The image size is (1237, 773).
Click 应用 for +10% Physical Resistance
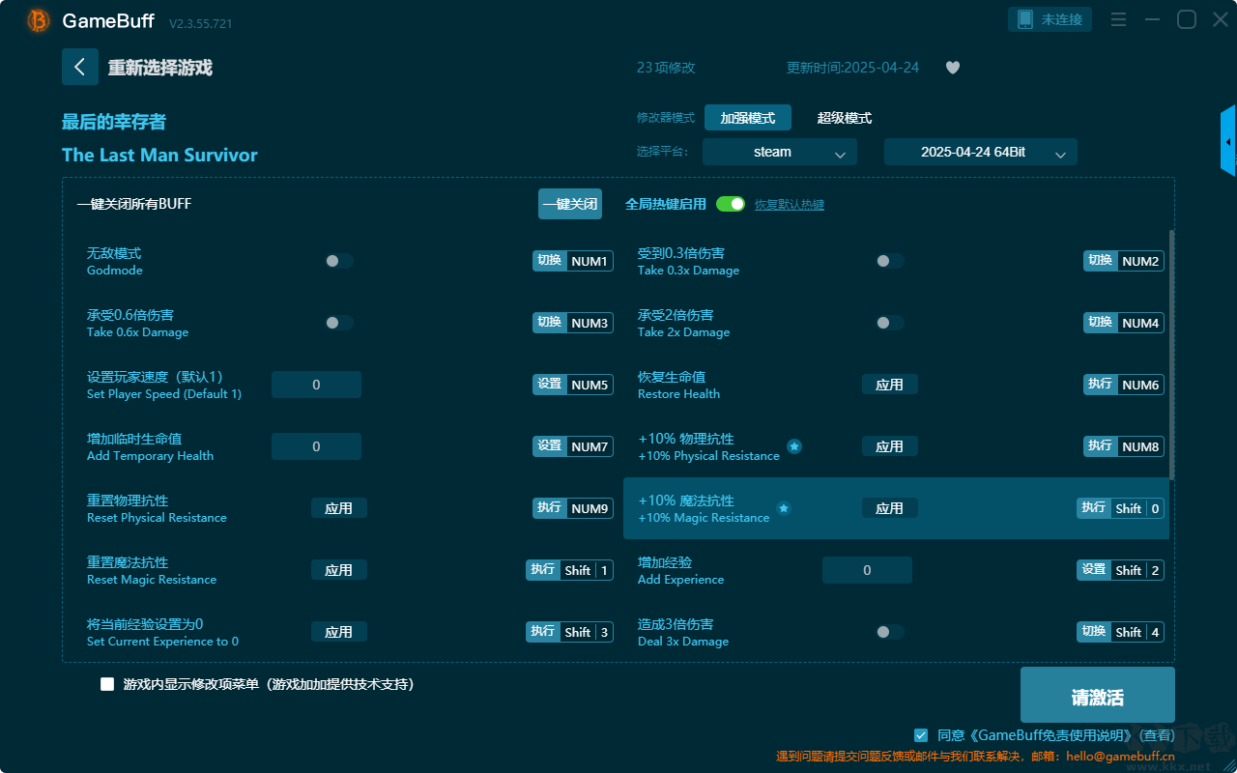[x=890, y=446]
